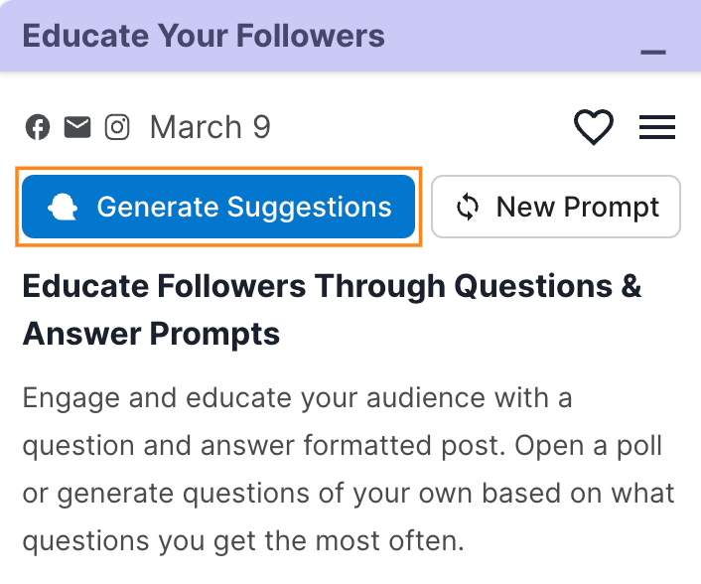Click the email envelope channel icon
Screen dimensions: 701x584
tap(77, 127)
